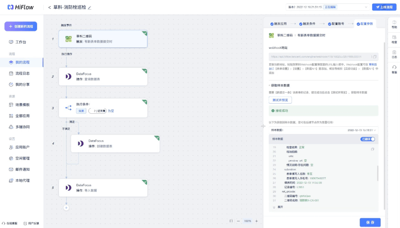The width and height of the screenshot is (400, 228).
Task: Switch to the 触发应用 step tab
Action: pos(279,24)
